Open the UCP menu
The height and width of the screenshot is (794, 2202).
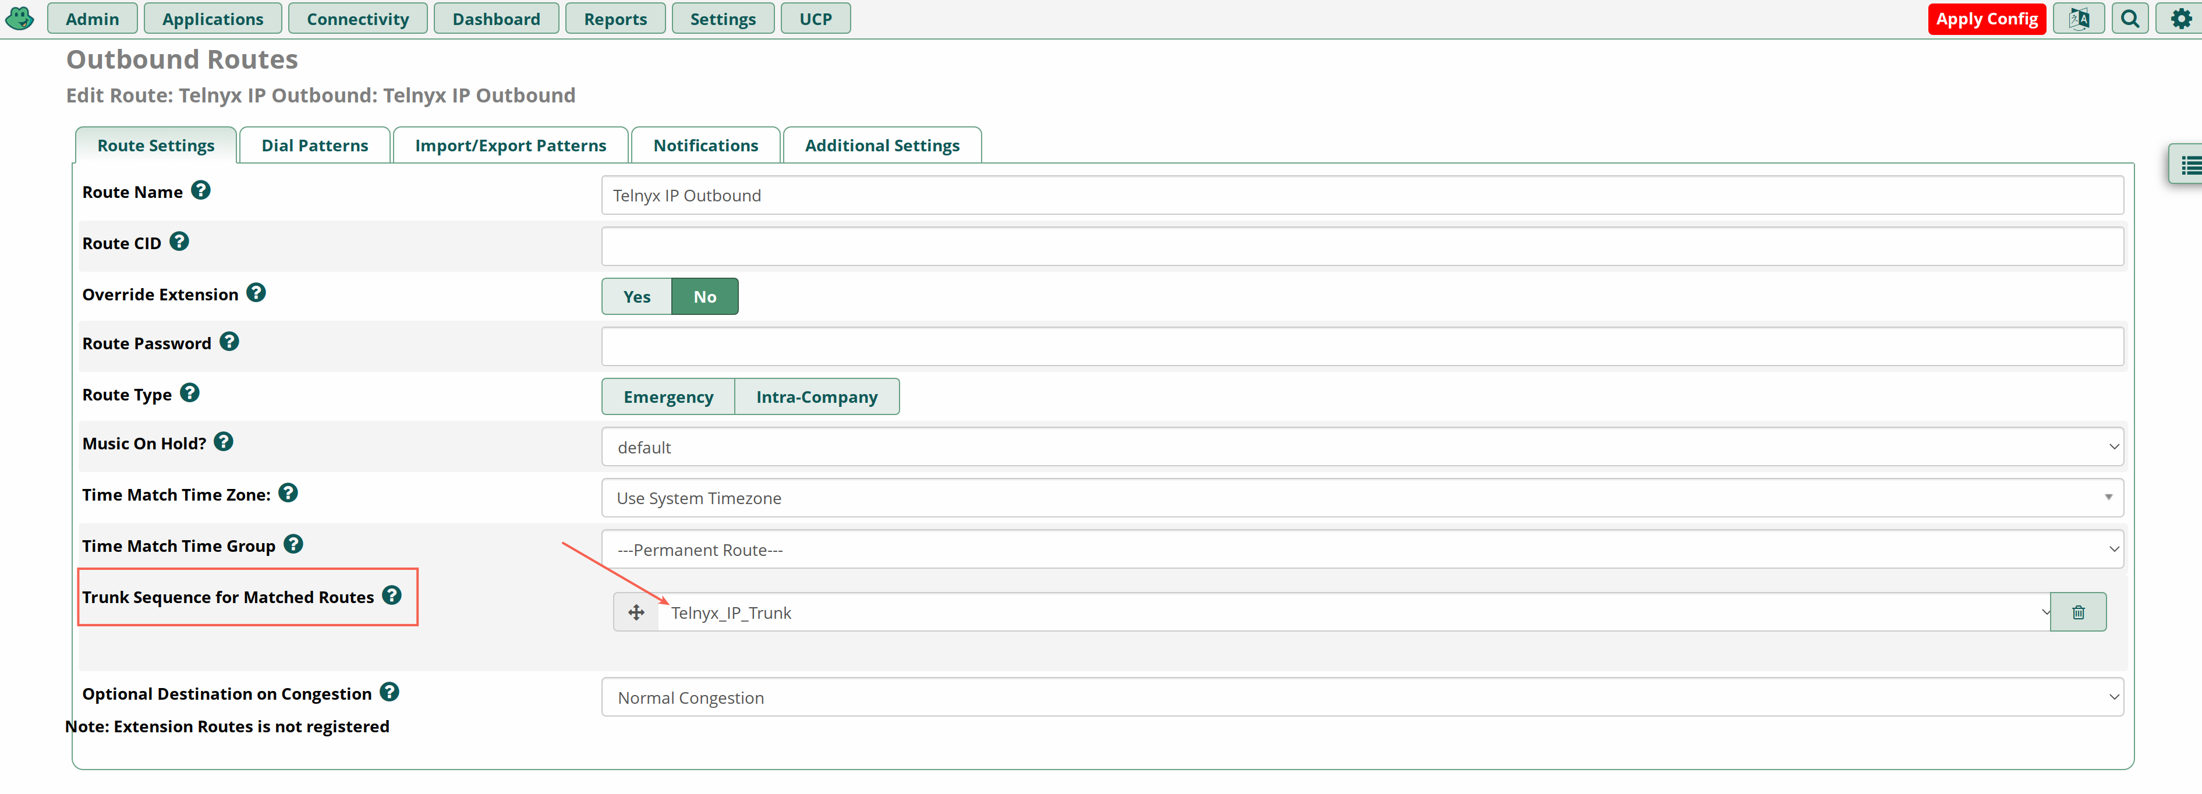[x=816, y=19]
